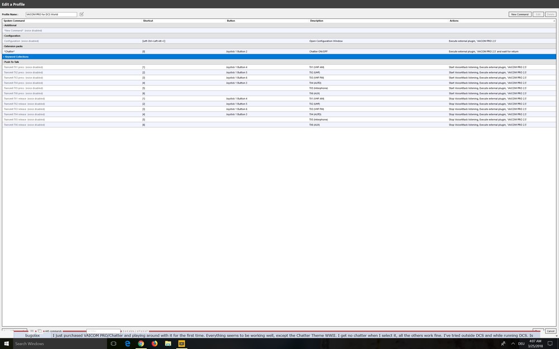559x349 pixels.
Task: Collapse the Configuration category
Action: coord(3,36)
